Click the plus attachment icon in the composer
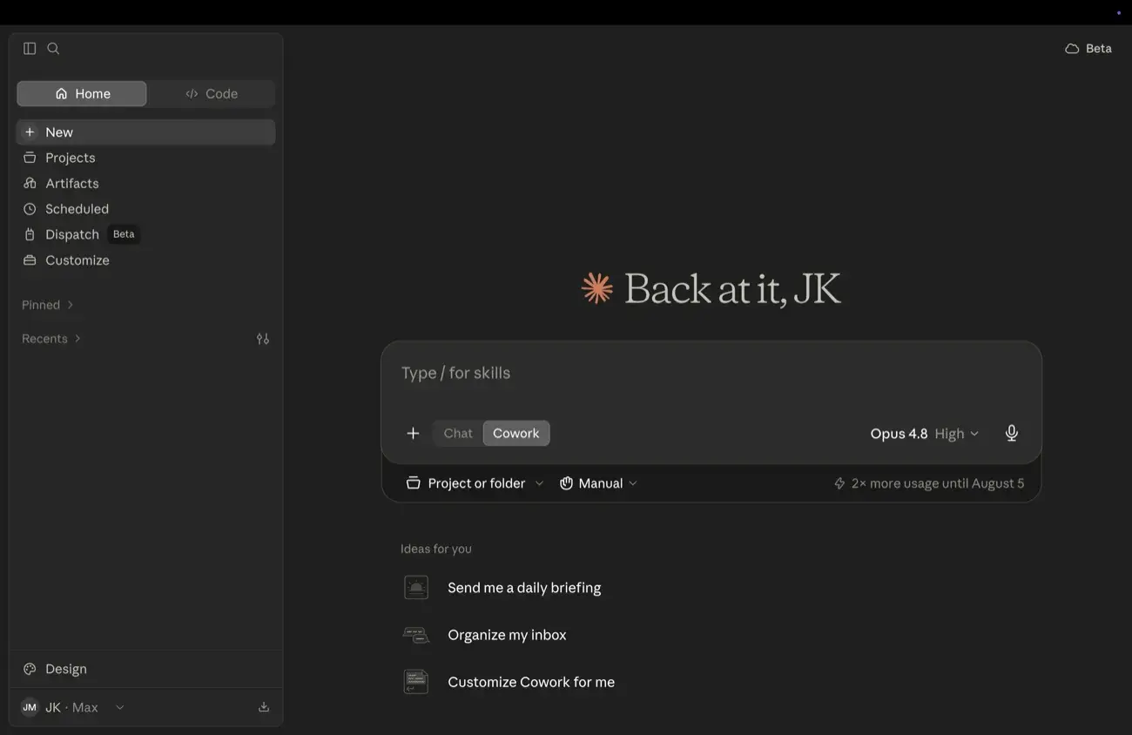The width and height of the screenshot is (1132, 735). click(x=413, y=433)
